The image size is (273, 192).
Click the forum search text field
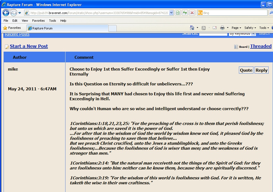[x=213, y=34]
